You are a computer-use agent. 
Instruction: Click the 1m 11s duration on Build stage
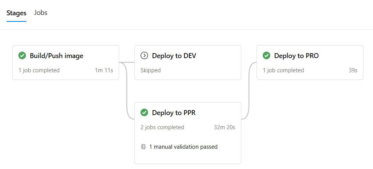[x=104, y=70]
